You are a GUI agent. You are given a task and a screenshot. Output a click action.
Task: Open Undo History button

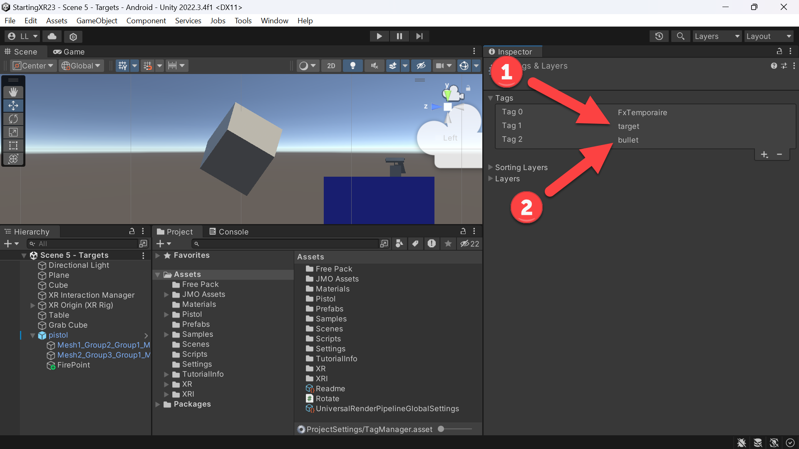(x=659, y=36)
